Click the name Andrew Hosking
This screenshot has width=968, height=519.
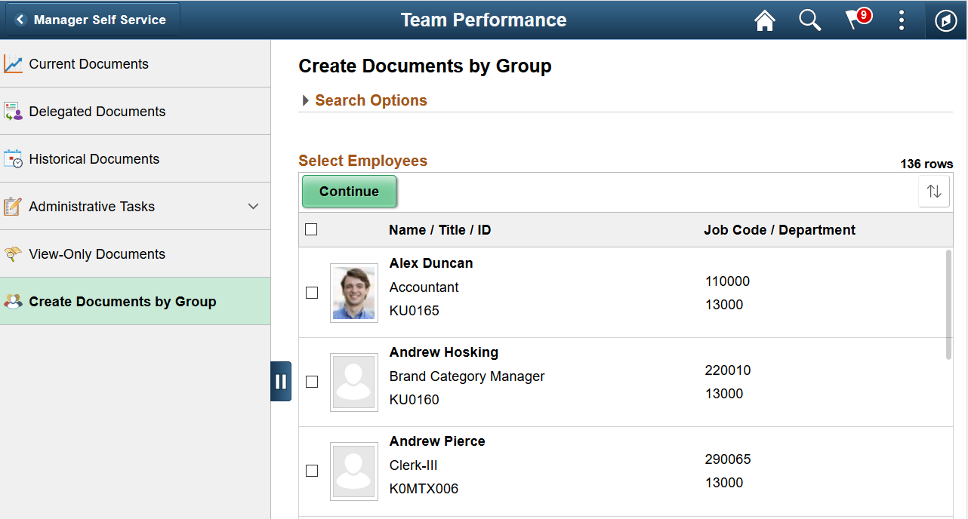(x=444, y=352)
